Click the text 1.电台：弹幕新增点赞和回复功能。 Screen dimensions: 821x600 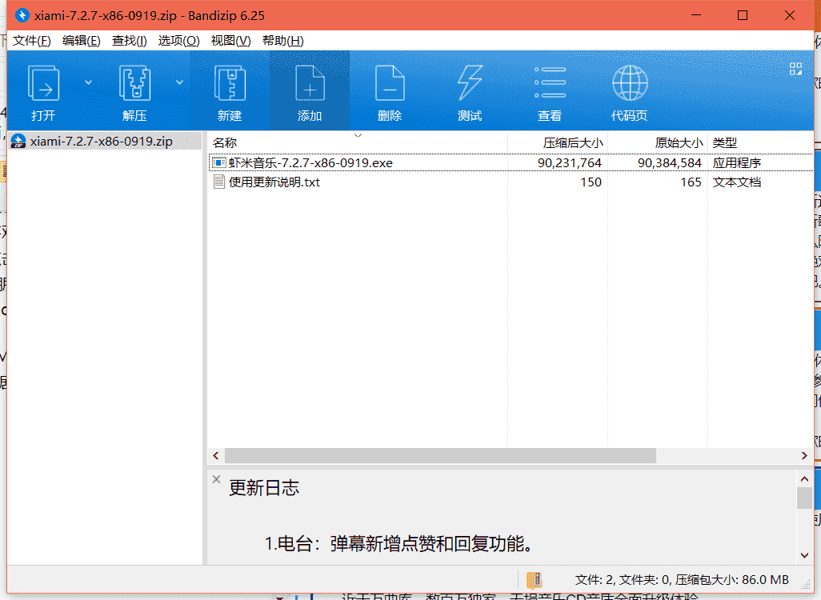coord(400,544)
